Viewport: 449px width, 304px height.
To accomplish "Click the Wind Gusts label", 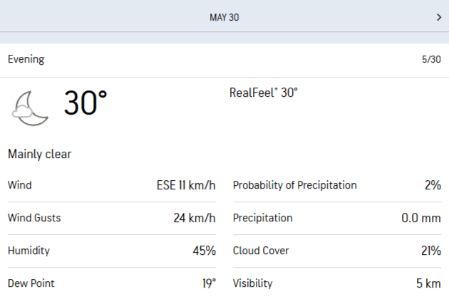I will point(33,218).
